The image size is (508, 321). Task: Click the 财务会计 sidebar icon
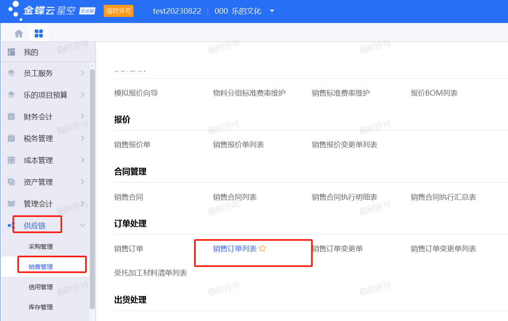pyautogui.click(x=11, y=117)
